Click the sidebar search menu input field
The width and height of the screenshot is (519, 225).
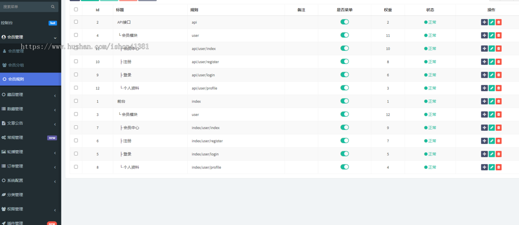[x=25, y=6]
